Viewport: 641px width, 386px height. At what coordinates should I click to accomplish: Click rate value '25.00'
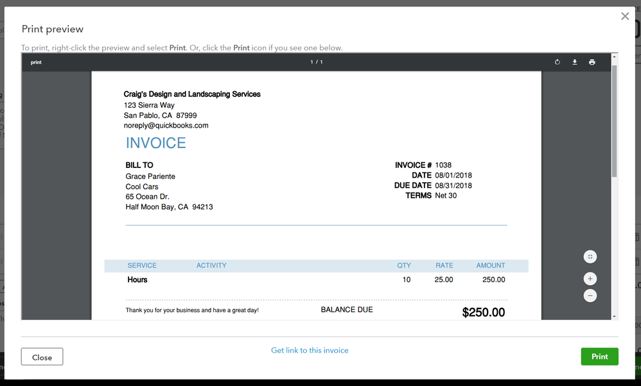[x=444, y=280]
